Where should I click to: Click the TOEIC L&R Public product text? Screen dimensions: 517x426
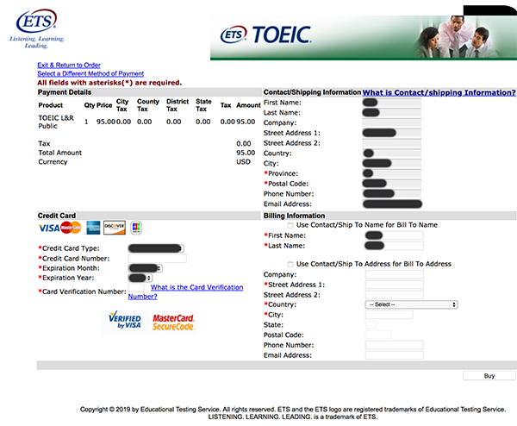point(56,122)
